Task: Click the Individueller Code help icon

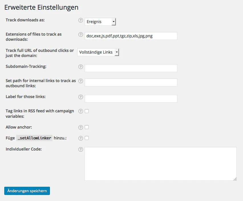Action: click(x=80, y=149)
